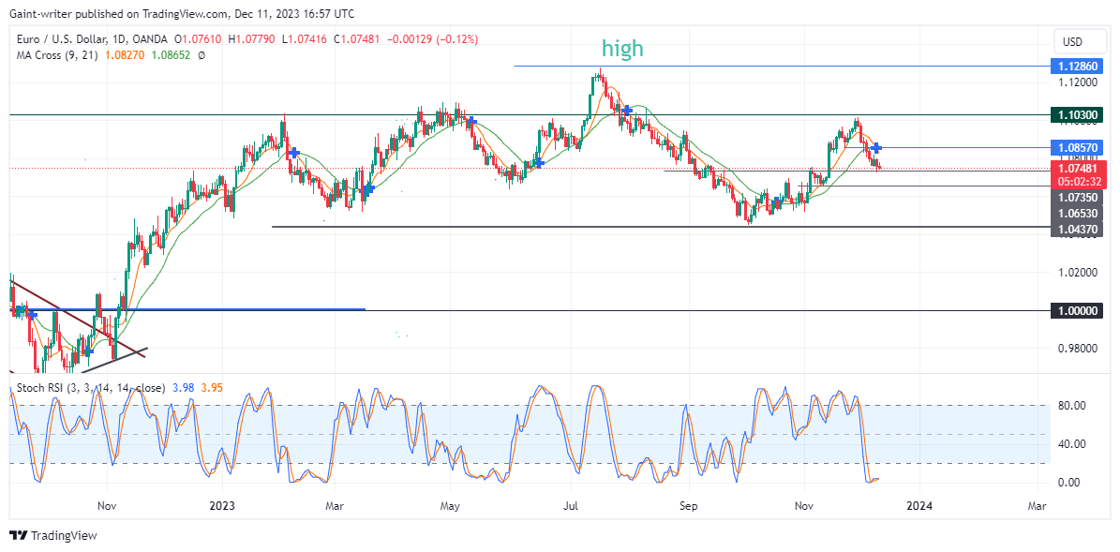Click the 1.04370 support level label
The image size is (1120, 552).
[1078, 229]
